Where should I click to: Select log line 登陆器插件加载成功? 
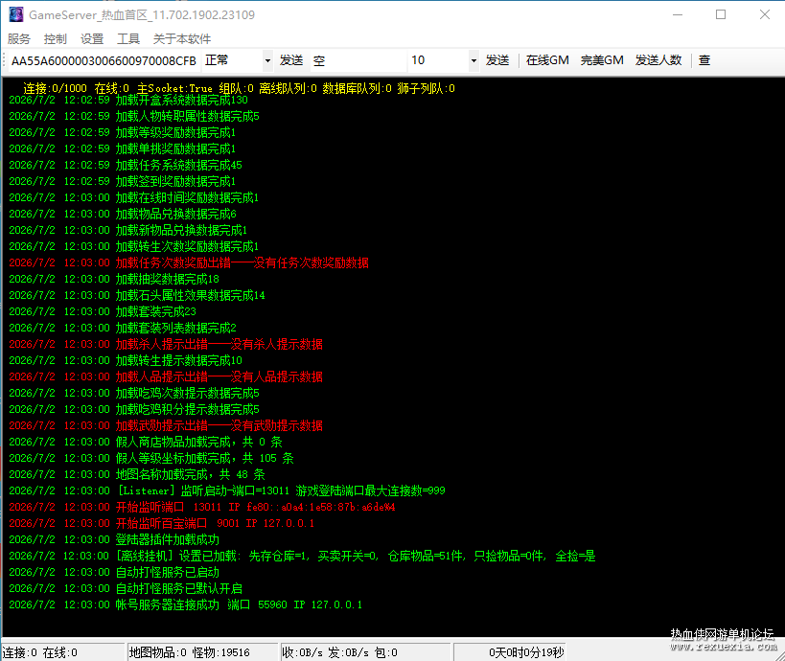click(x=114, y=540)
